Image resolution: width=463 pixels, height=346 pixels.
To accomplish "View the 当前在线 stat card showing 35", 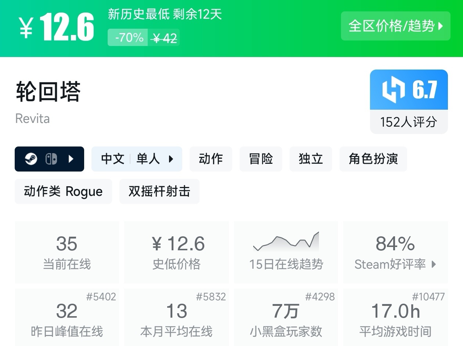I will click(x=67, y=252).
